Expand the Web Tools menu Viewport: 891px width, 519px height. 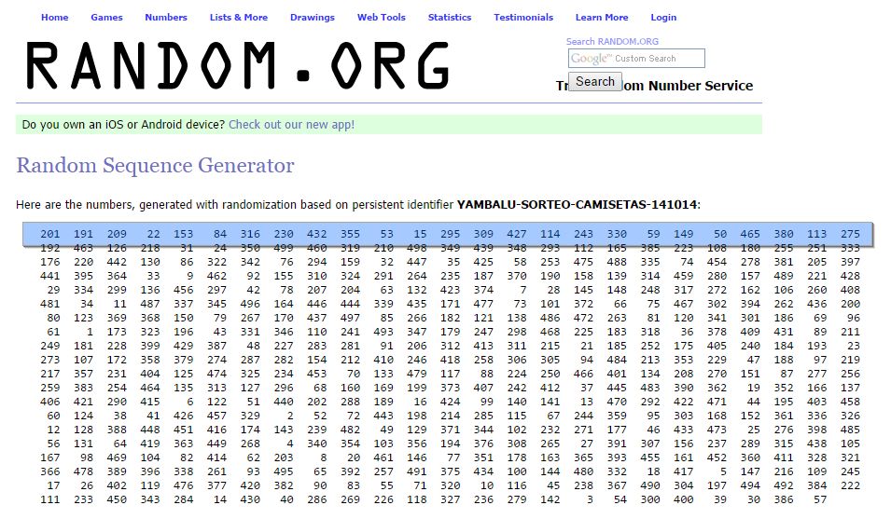coord(381,17)
